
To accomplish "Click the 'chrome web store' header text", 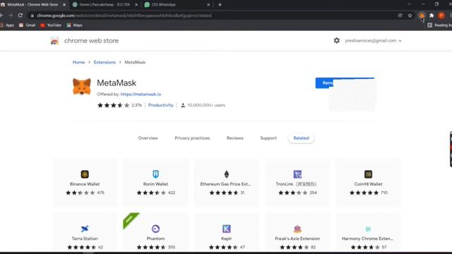I will click(x=91, y=41).
